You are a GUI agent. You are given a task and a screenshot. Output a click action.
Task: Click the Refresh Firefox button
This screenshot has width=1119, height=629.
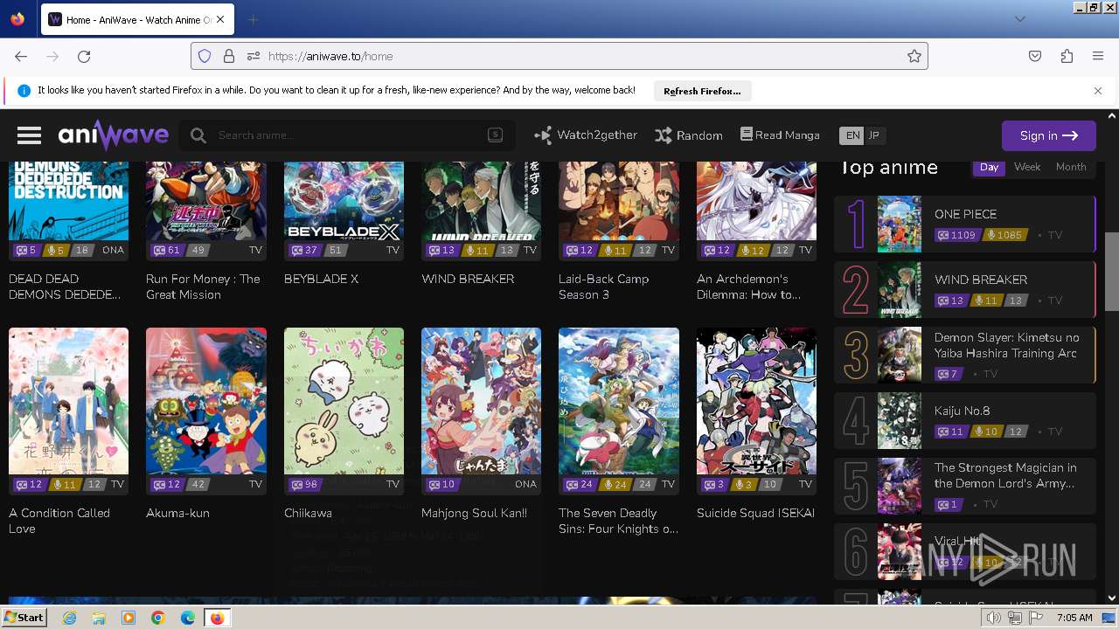pos(702,91)
